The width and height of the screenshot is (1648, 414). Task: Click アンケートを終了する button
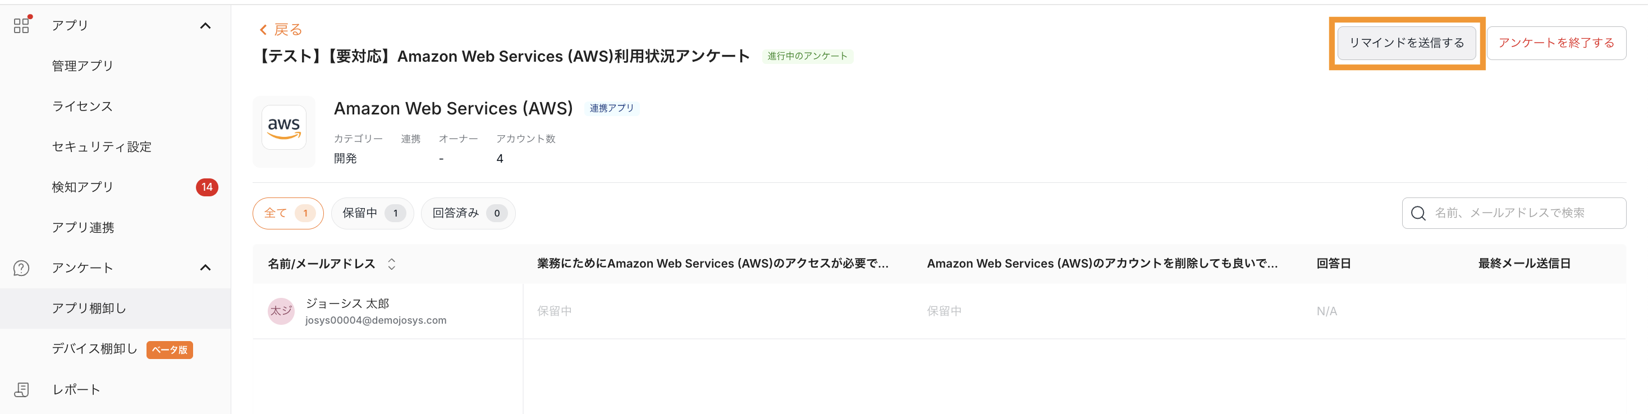click(1556, 43)
